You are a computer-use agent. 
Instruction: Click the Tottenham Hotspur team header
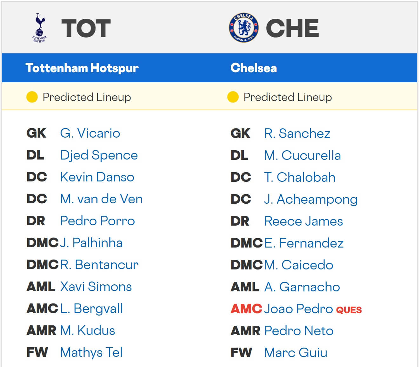tap(82, 68)
